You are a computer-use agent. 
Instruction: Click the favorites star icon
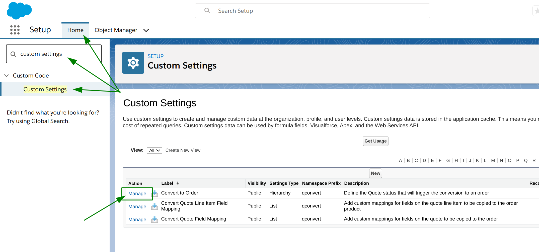[x=536, y=11]
